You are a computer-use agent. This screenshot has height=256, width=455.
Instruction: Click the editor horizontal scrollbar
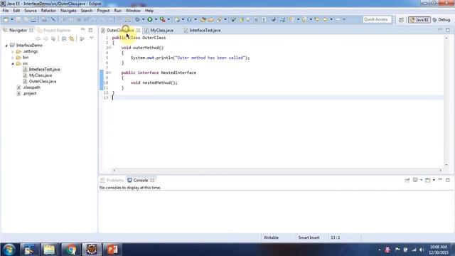tap(277, 171)
